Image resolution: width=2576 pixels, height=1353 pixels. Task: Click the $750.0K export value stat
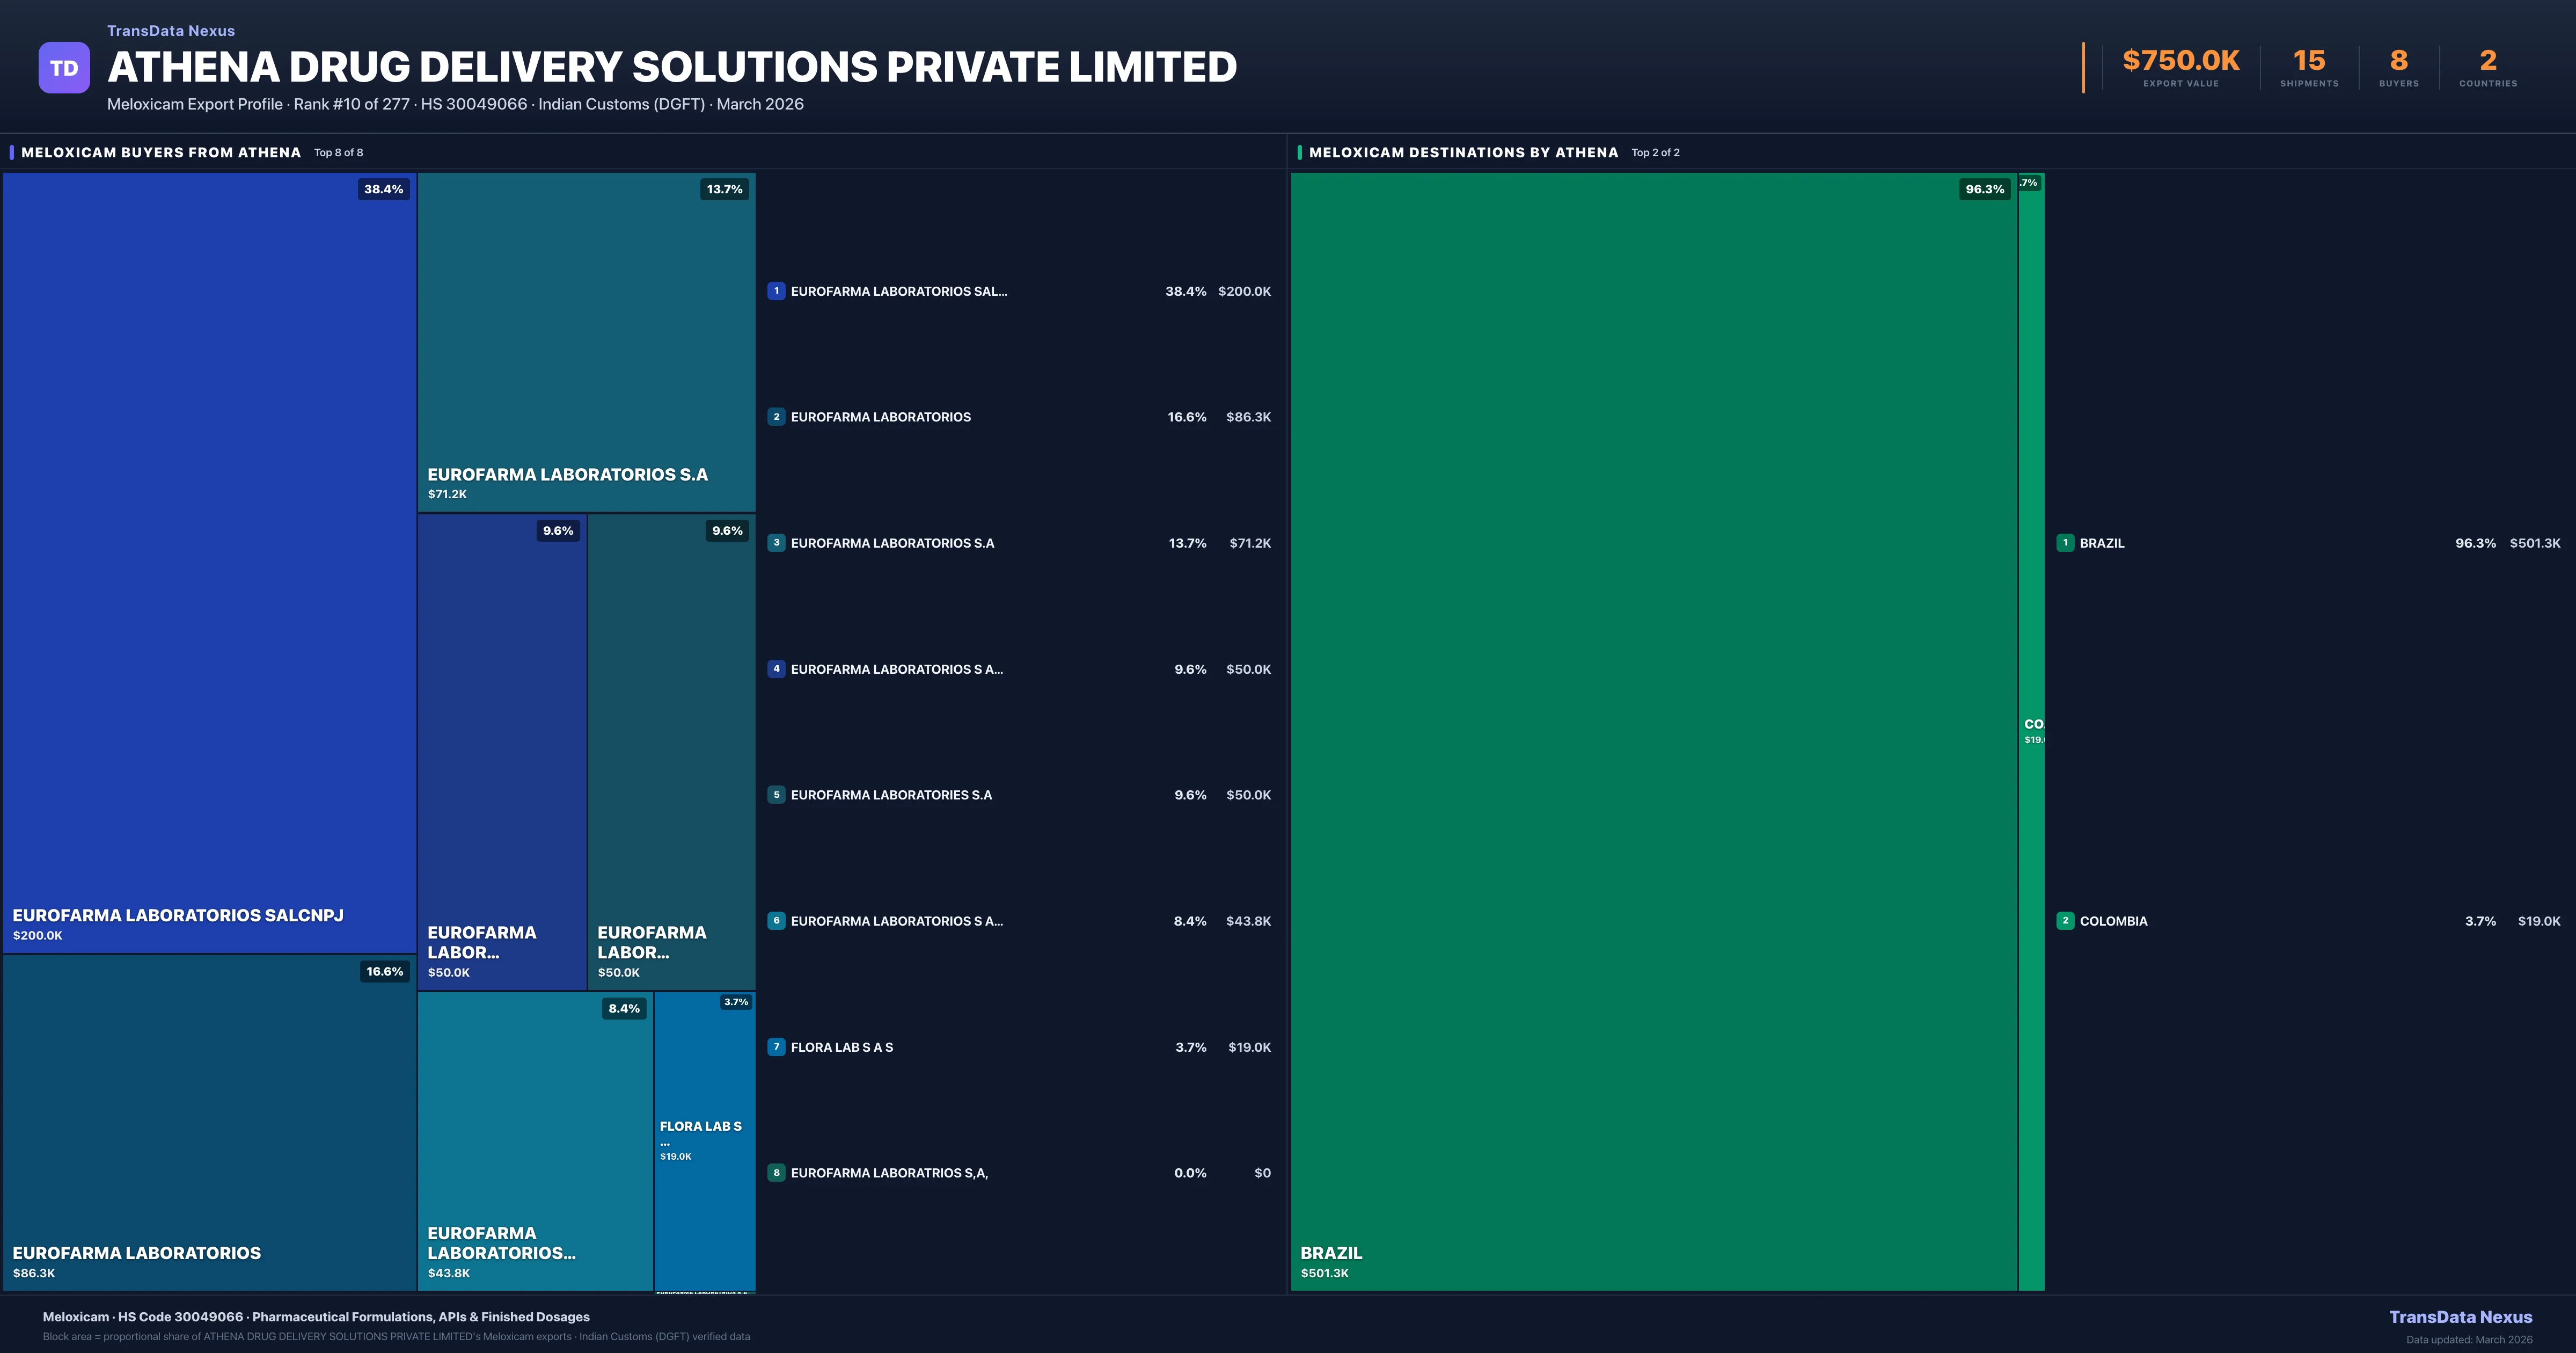click(x=2180, y=62)
